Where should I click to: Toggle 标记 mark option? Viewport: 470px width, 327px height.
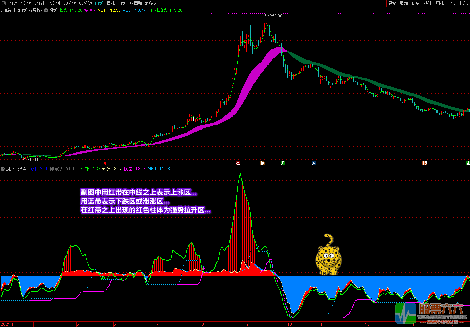[x=464, y=3]
